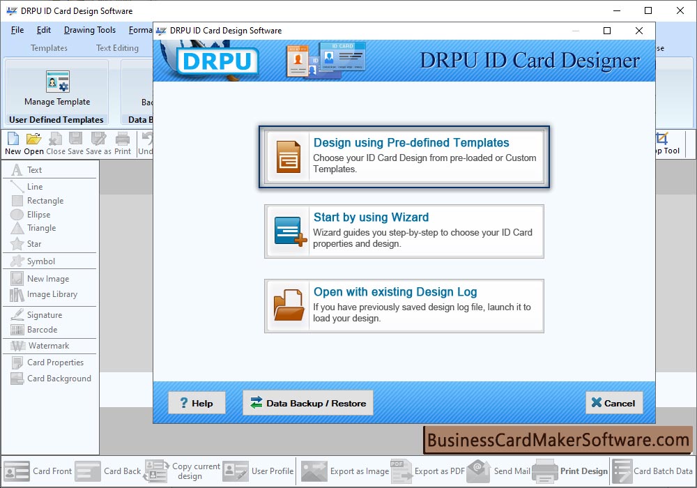The width and height of the screenshot is (697, 488).
Task: Select the Star drawing tool
Action: (26, 243)
